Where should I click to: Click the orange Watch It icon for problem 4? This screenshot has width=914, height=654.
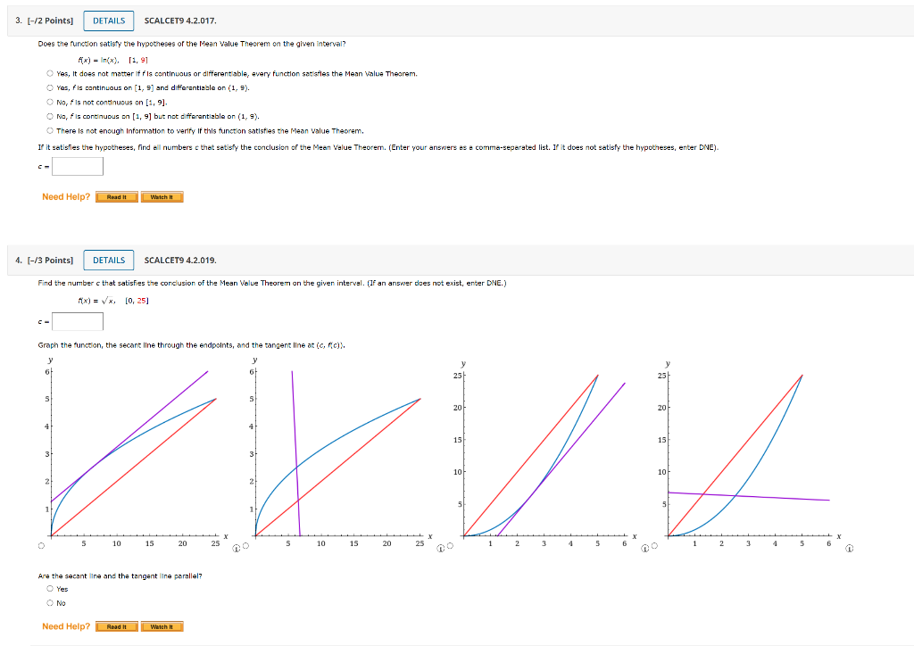pyautogui.click(x=162, y=625)
